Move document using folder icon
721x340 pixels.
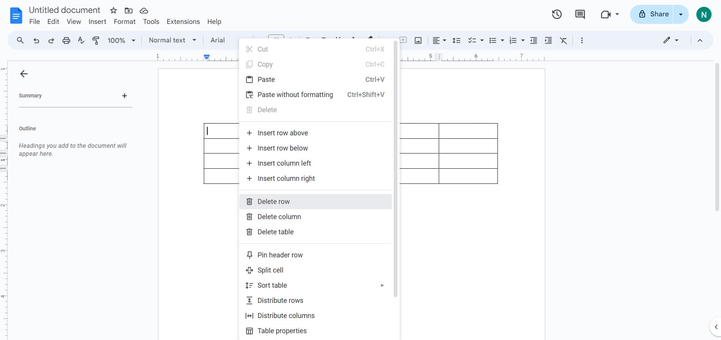pyautogui.click(x=128, y=11)
